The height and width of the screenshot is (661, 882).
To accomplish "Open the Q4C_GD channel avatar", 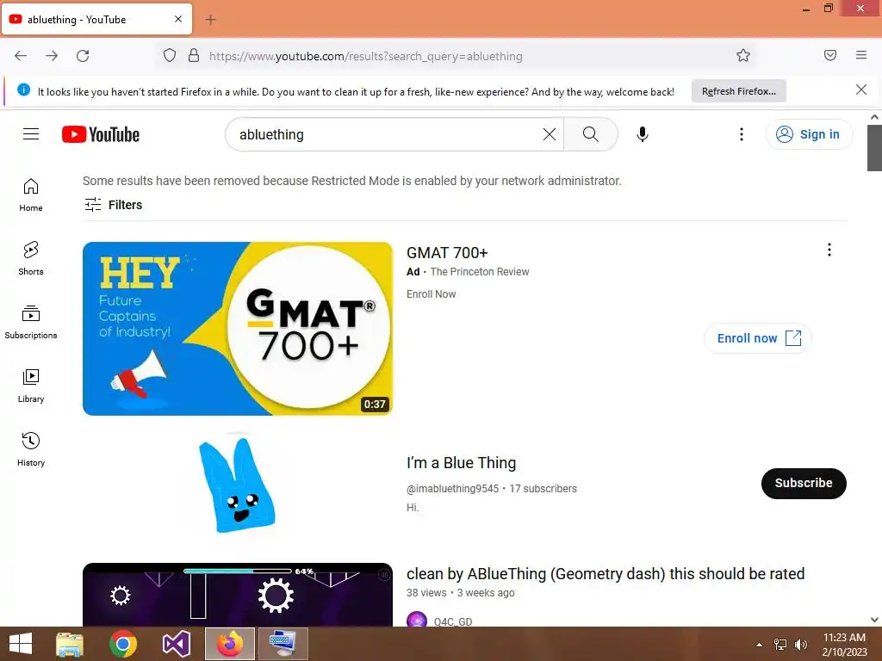I will pos(416,620).
